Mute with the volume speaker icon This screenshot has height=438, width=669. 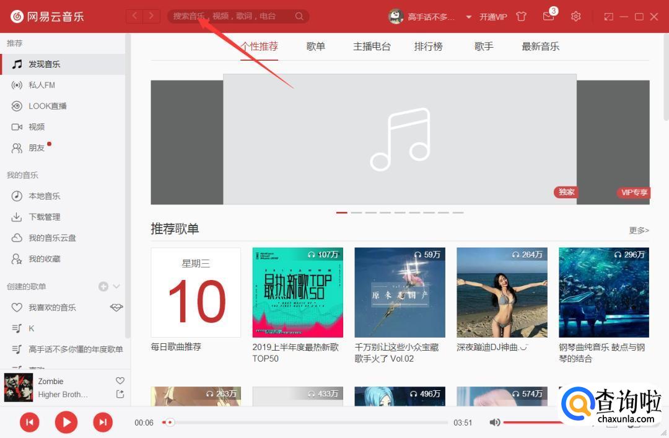click(494, 423)
